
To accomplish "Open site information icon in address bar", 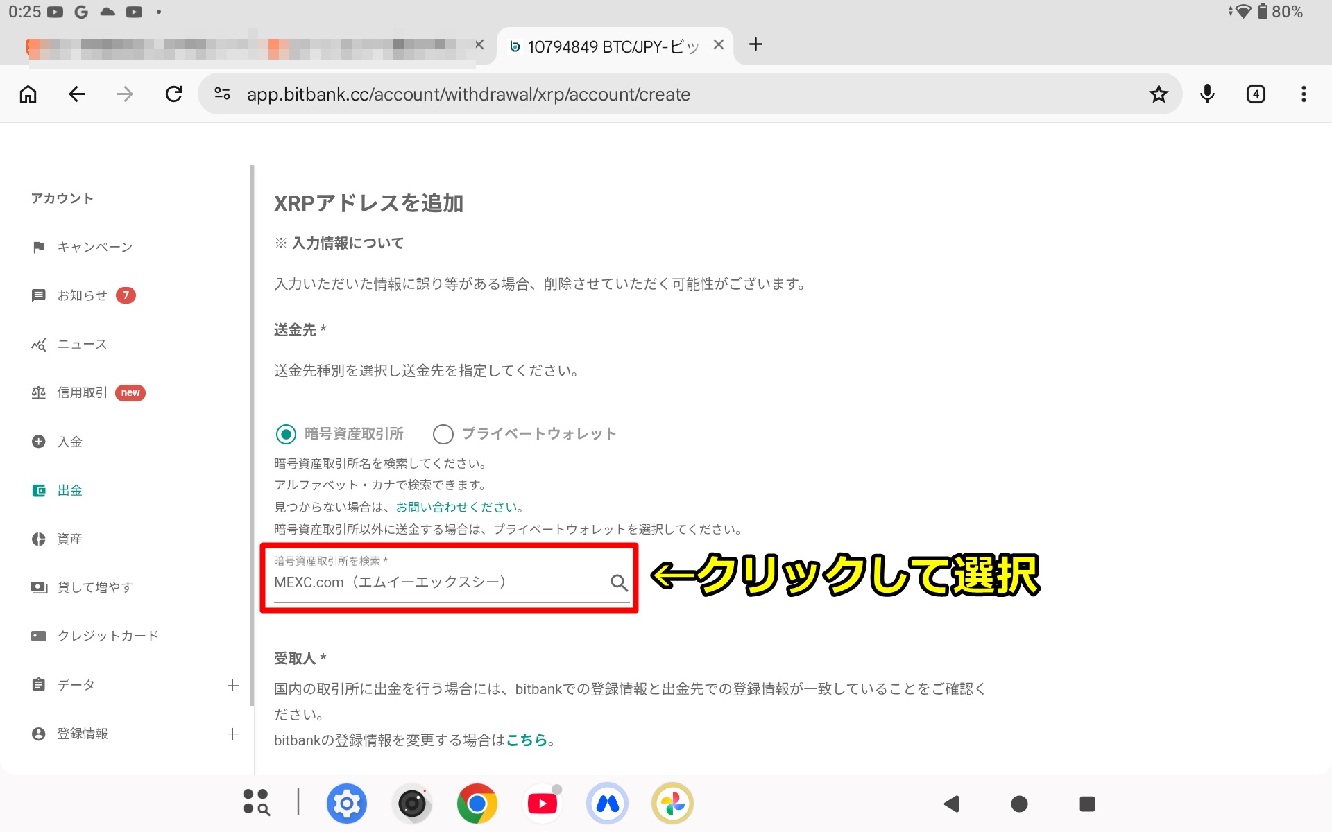I will [x=222, y=94].
